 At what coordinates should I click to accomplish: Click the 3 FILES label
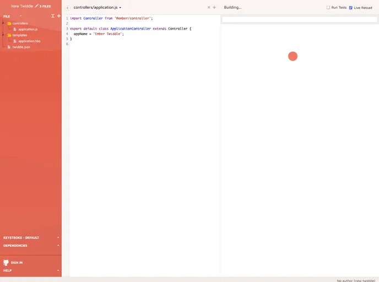(x=45, y=6)
